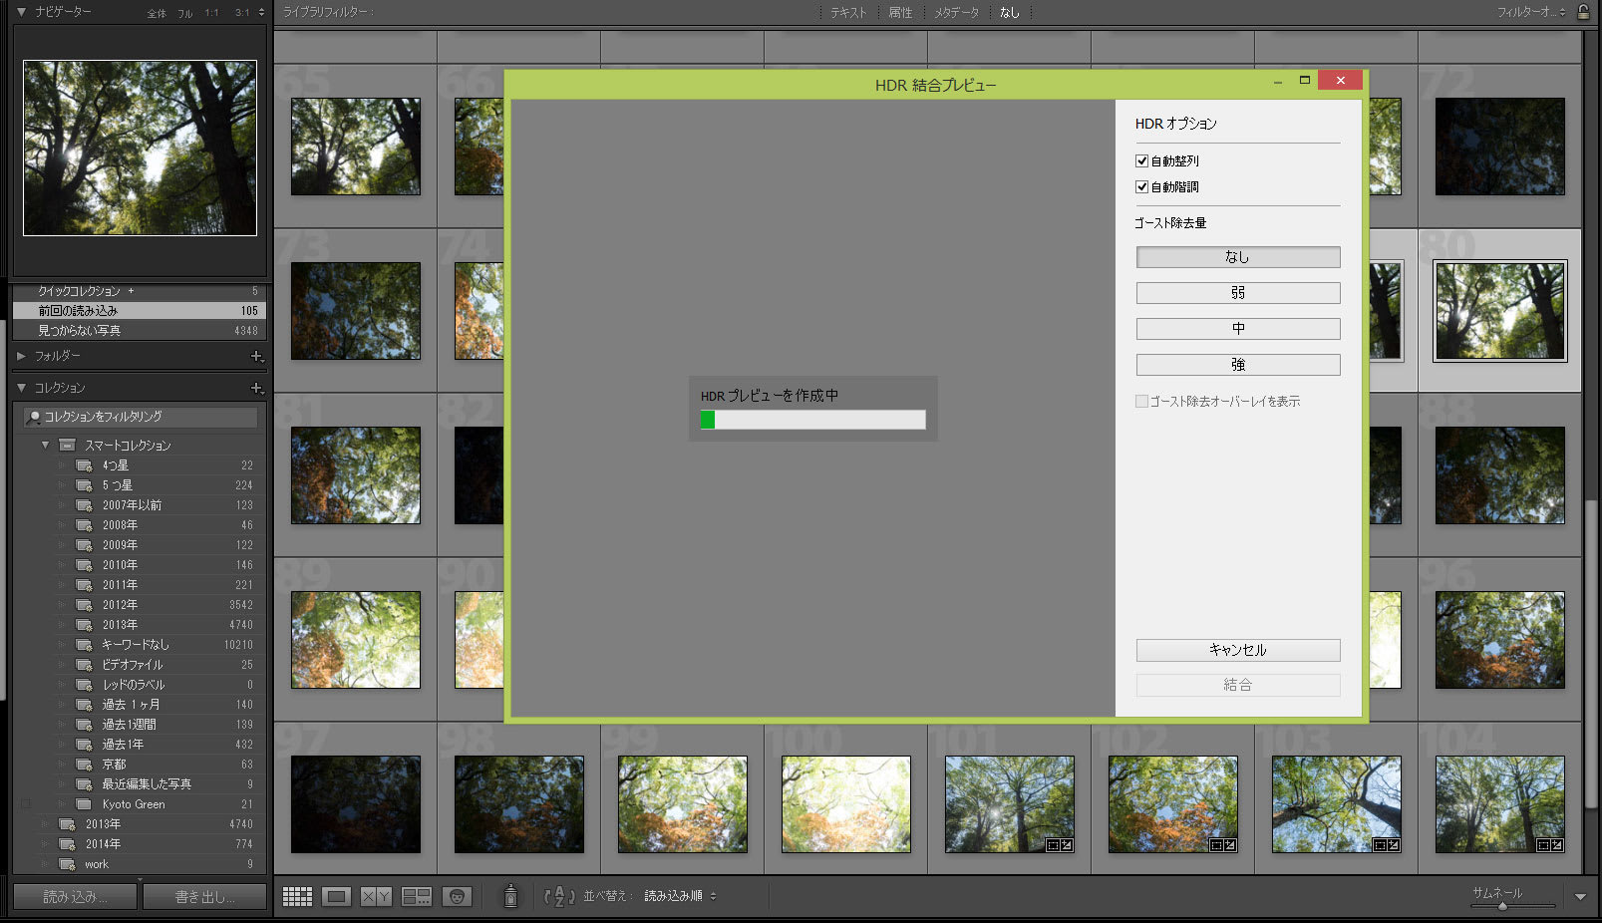
Task: Click the filter lock padlock icon
Action: [1583, 12]
